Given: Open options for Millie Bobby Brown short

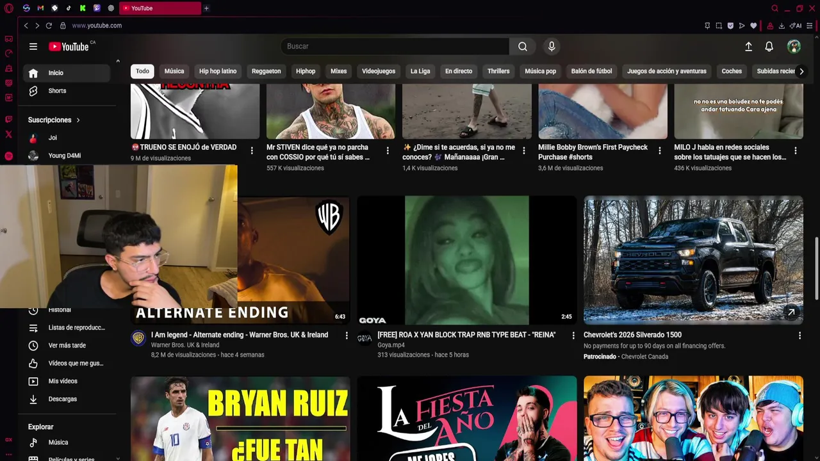Looking at the screenshot, I should (660, 150).
